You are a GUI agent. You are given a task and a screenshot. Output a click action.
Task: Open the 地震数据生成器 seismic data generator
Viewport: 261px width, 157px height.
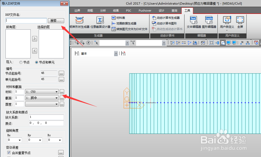[124, 23]
